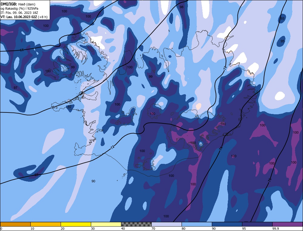Click the '98' humidity value on map
Viewport: 303px width, 231px height.
[181, 7]
